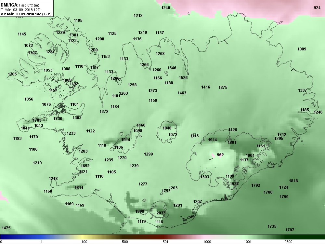Click the color scale label 2500
The width and height of the screenshot is (325, 244).
(288, 242)
